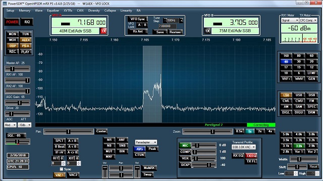The image size is (323, 181).
Task: Select the WWV band button
Action: tap(299, 78)
